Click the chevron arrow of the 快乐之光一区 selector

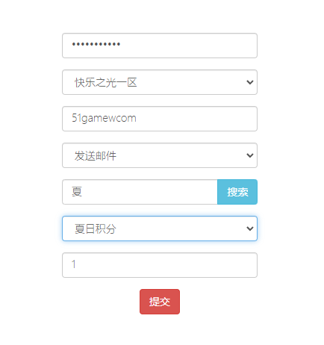click(x=249, y=82)
